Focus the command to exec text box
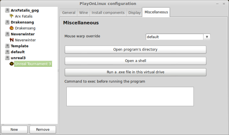The image size is (229, 135). (130, 97)
